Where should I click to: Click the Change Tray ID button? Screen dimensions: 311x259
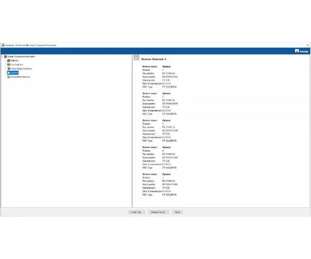(x=158, y=212)
